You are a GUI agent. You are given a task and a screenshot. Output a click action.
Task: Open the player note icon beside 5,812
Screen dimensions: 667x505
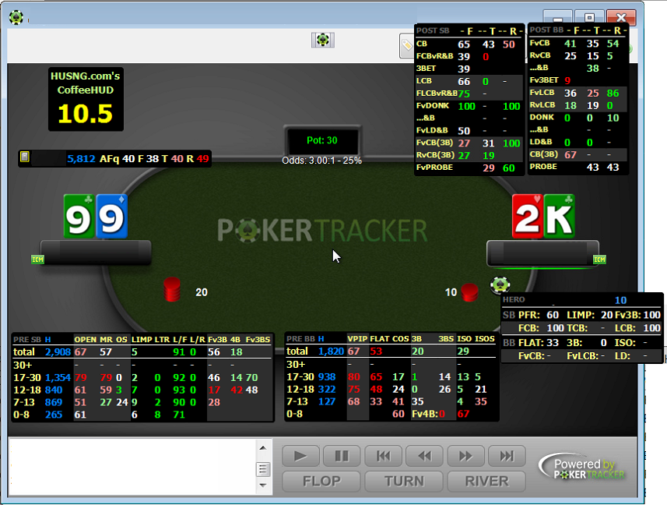tap(25, 157)
